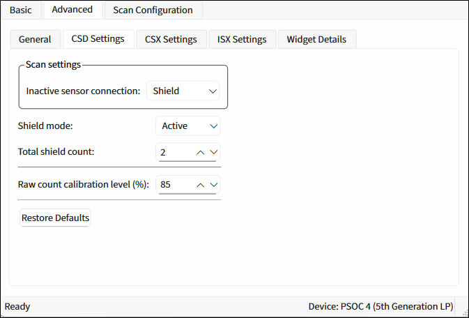Switch to ISX Settings sub-tab
469x318 pixels.
pos(240,39)
